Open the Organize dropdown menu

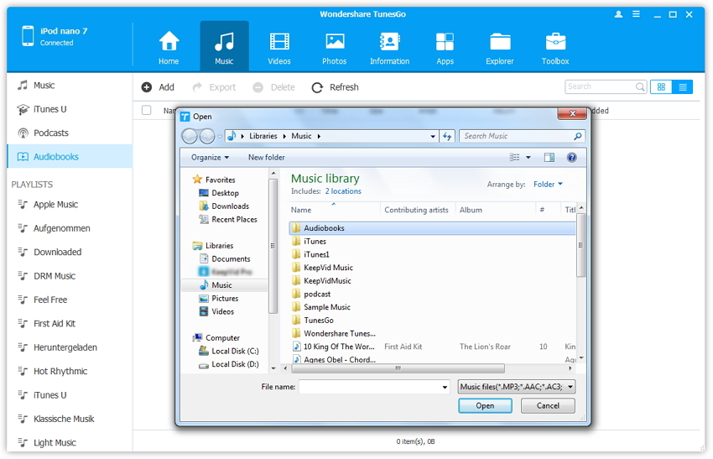(210, 157)
